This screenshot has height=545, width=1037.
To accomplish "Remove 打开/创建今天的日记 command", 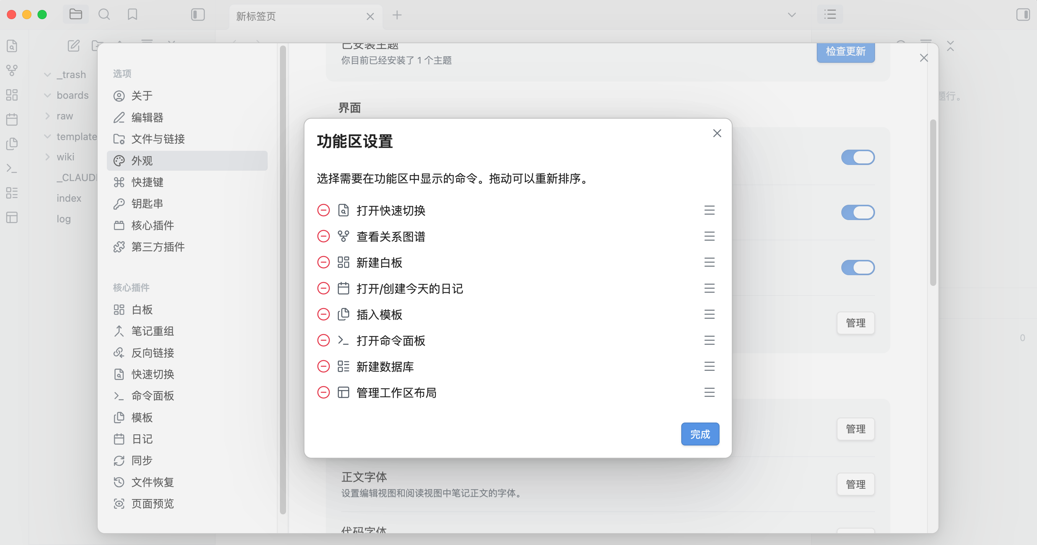I will point(323,289).
